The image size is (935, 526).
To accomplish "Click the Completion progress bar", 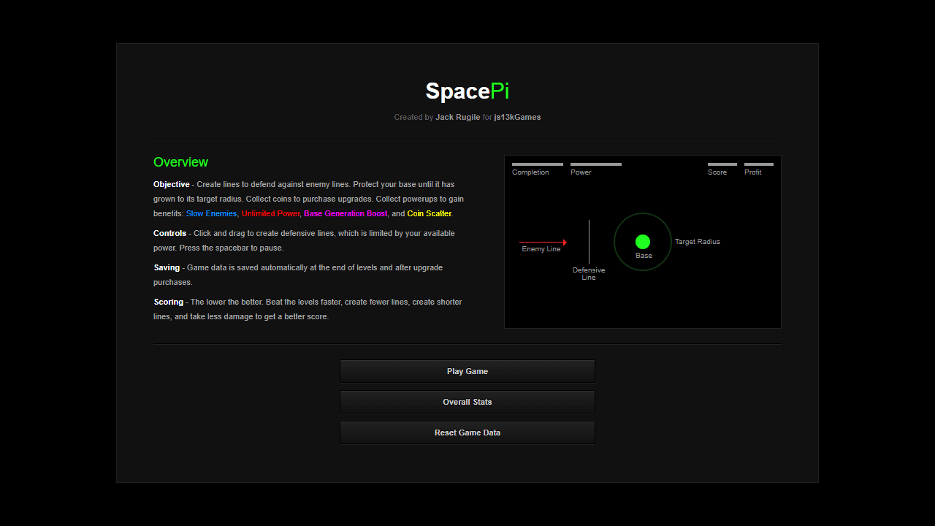I will click(538, 164).
